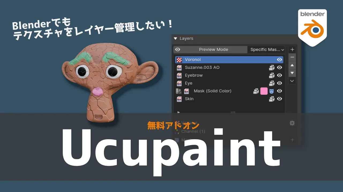
Task: Click the Eye layer image icon
Action: (x=179, y=83)
